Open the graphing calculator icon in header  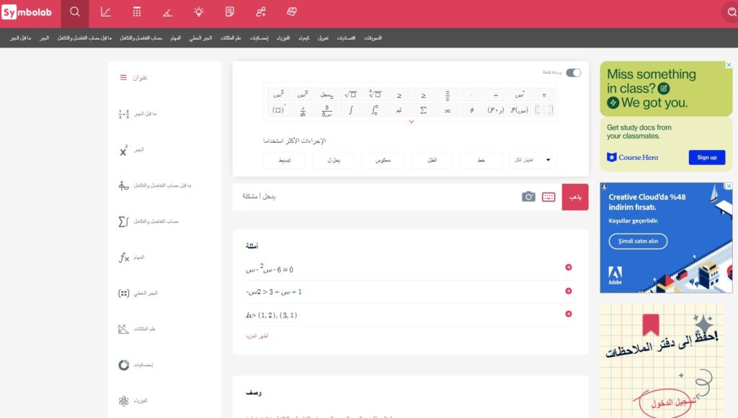click(106, 12)
